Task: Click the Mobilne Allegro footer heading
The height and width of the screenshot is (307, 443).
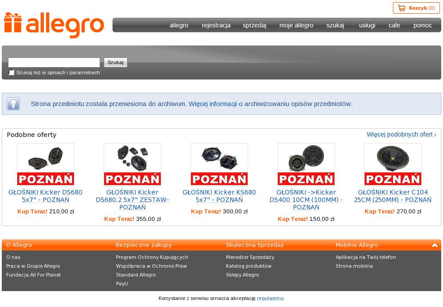Action: coord(357,245)
